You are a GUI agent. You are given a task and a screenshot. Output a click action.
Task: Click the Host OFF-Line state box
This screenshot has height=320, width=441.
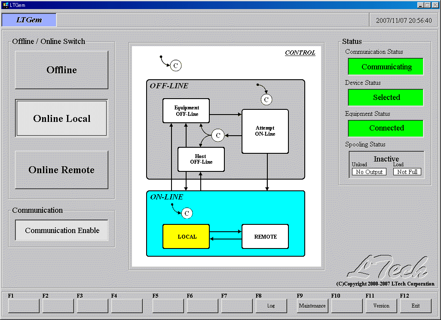[x=201, y=159]
